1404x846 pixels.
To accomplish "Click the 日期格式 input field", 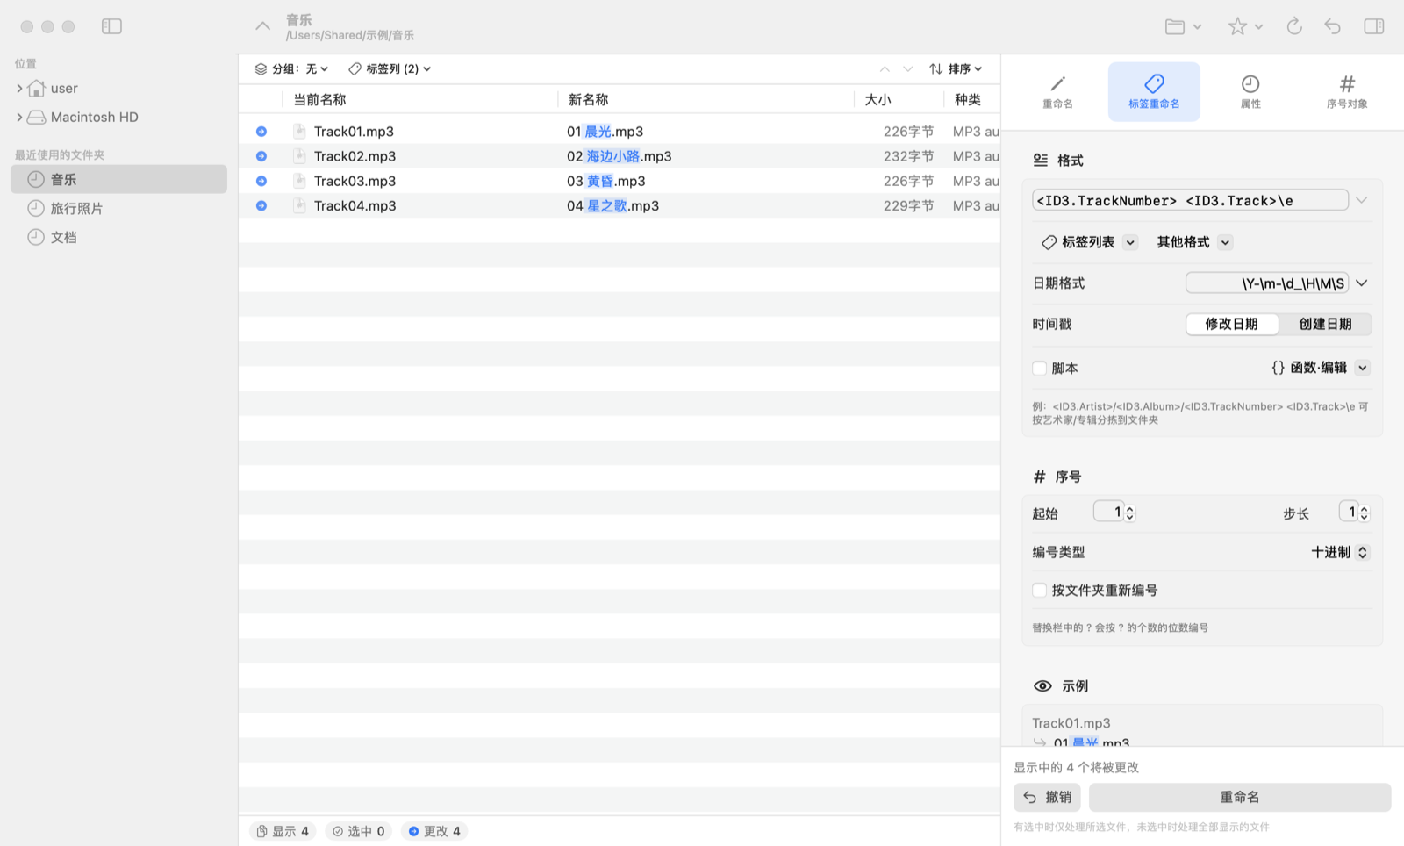I will point(1267,283).
